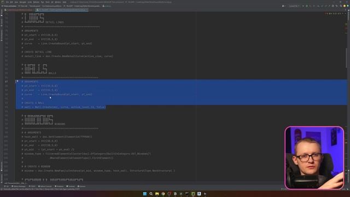The image size is (350, 197).
Task: Click the user account icon in toolbar
Action: [283, 6]
